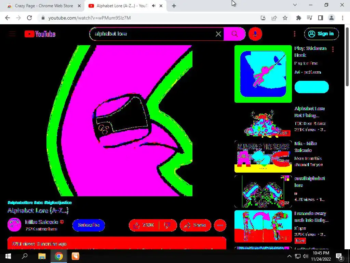Submit search with magnifier button

(234, 34)
